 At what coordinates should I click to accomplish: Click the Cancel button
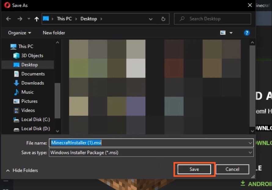[232, 169]
